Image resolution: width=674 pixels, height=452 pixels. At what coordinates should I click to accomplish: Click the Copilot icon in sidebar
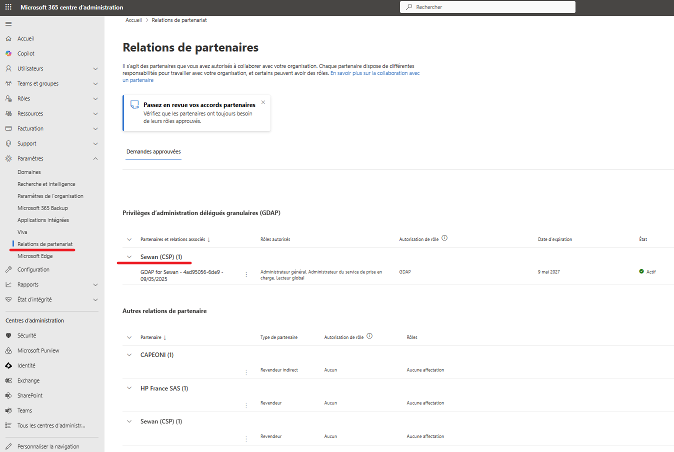(8, 53)
